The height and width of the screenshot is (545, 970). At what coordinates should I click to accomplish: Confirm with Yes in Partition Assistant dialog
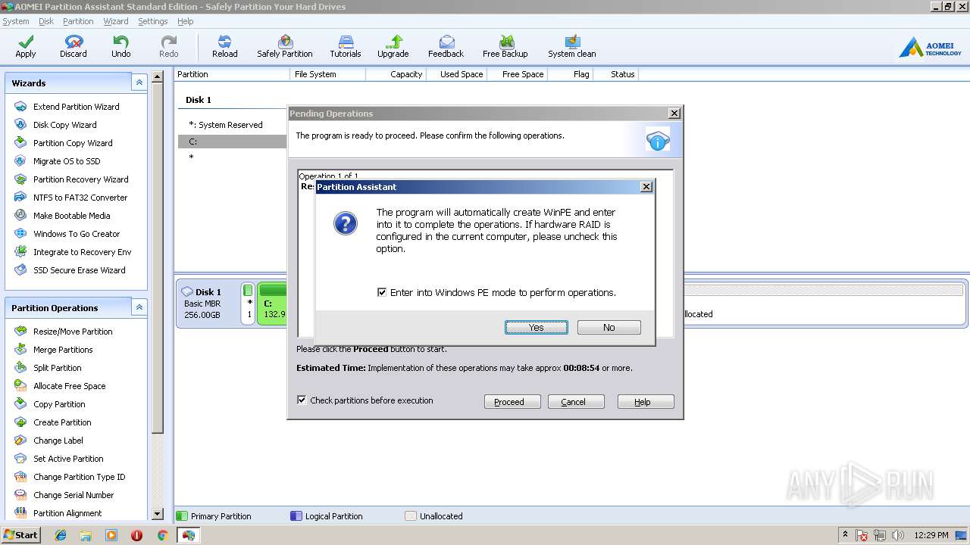point(537,327)
